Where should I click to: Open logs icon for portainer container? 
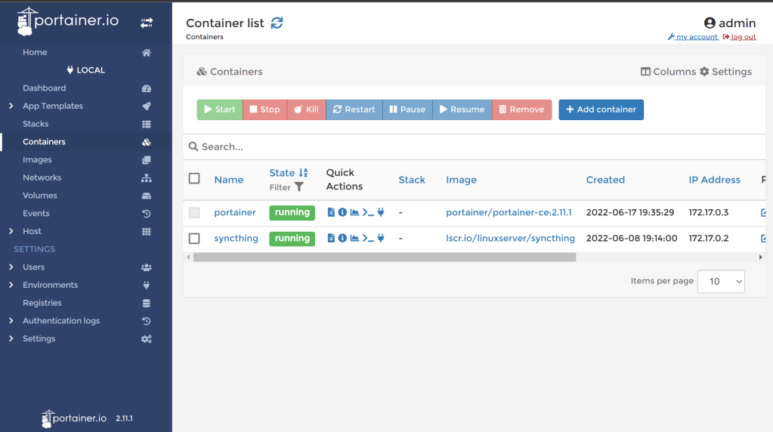click(331, 213)
